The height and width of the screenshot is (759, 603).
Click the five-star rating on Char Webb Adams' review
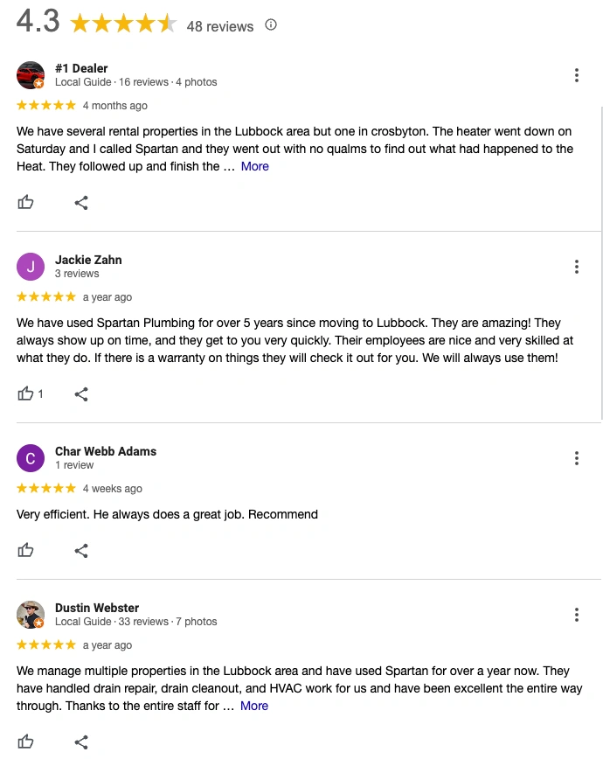[45, 489]
